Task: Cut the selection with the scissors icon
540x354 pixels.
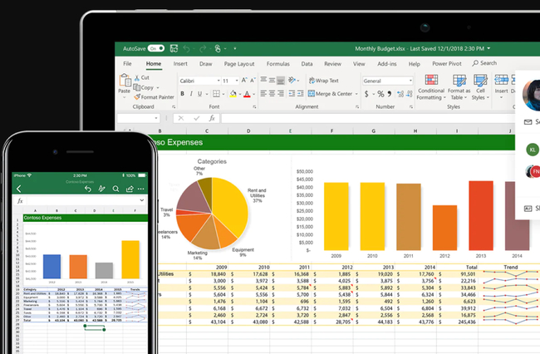Action: tap(137, 77)
